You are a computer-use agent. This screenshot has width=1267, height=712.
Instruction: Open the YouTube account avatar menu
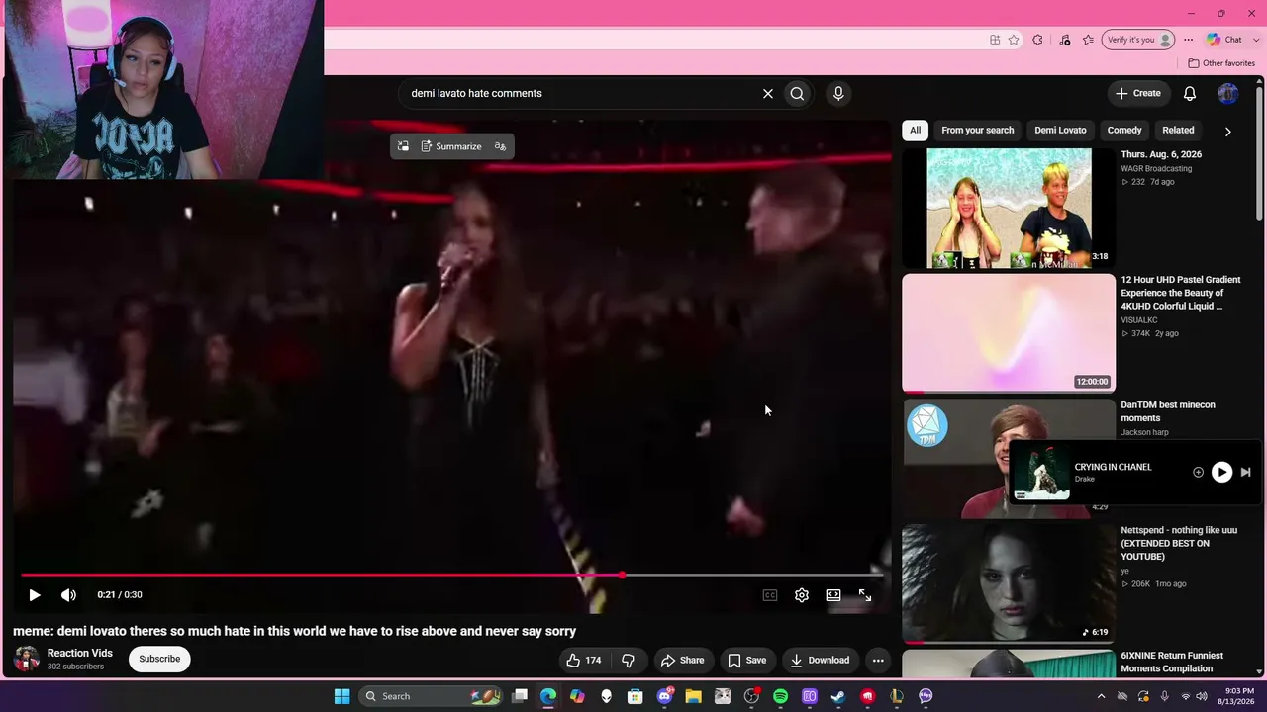[x=1227, y=94]
